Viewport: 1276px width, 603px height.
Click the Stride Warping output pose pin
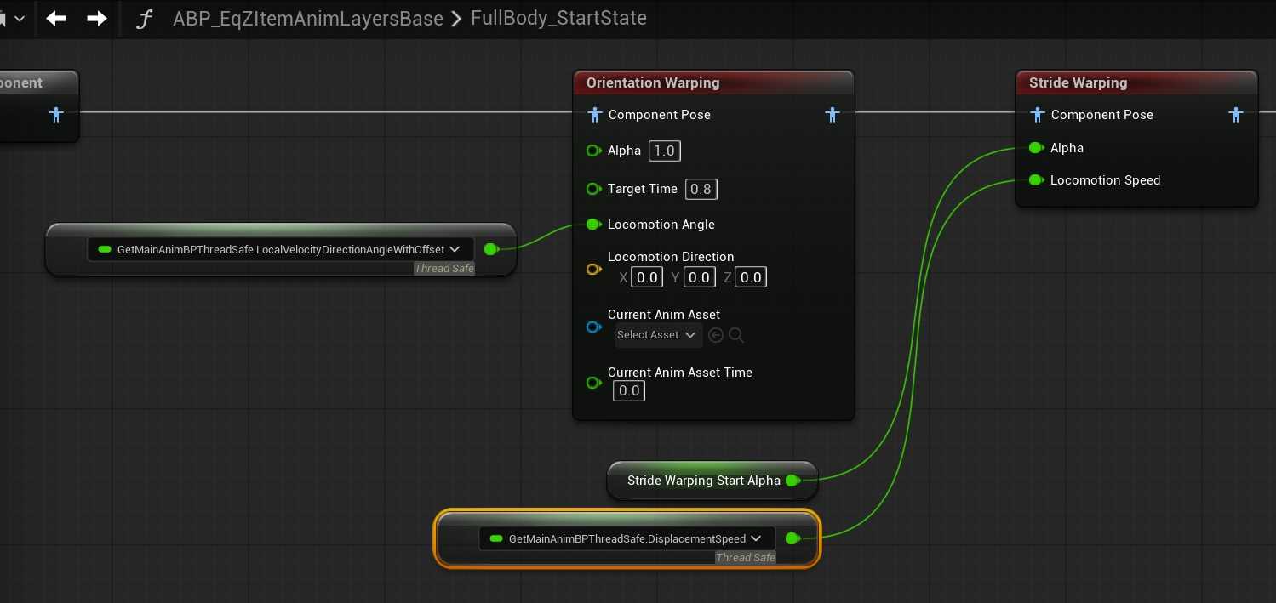[1236, 115]
